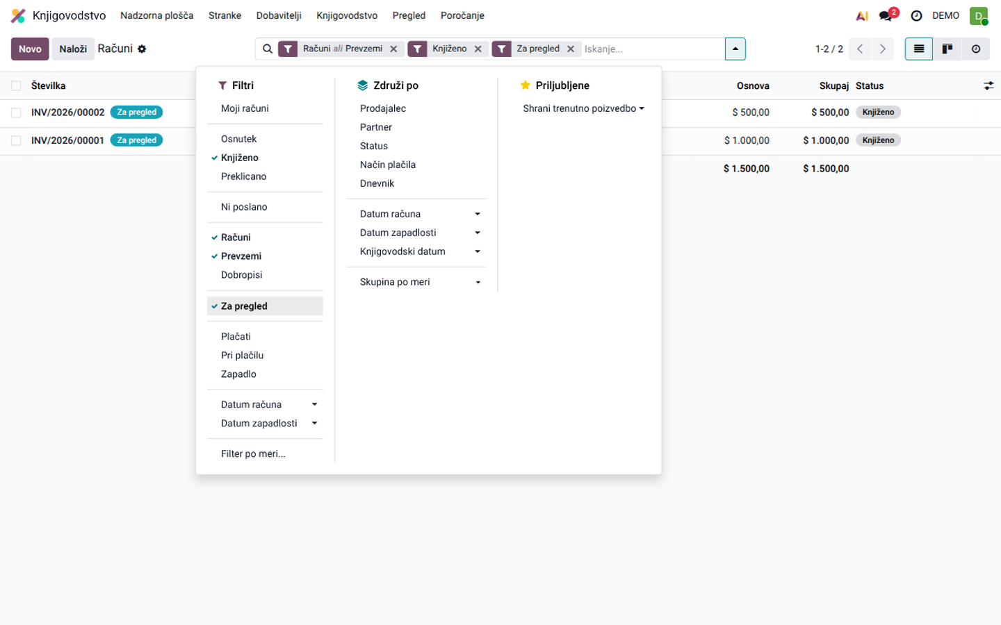Click the Računi settings gear icon
The height and width of the screenshot is (625, 1001).
pos(142,49)
